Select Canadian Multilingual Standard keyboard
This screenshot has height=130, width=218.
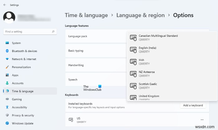tap(158, 37)
